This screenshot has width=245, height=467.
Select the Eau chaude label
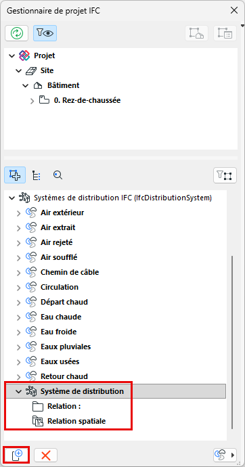click(61, 317)
